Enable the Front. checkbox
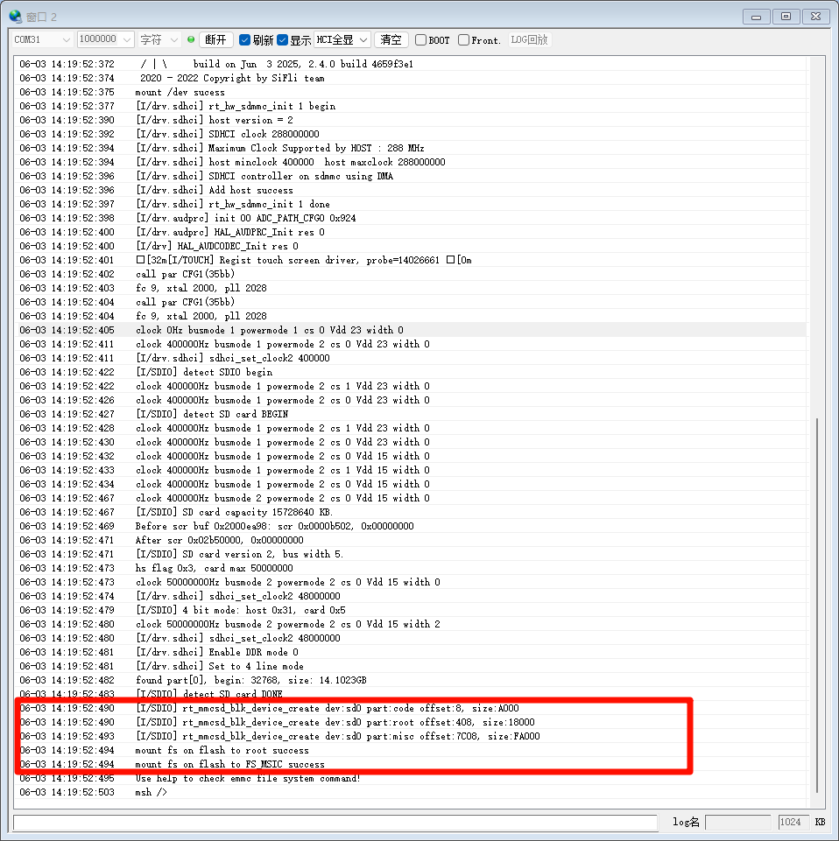Screen dimensions: 839x841 tap(464, 40)
